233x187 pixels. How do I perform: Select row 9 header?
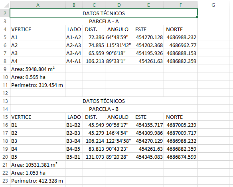coord(5,69)
